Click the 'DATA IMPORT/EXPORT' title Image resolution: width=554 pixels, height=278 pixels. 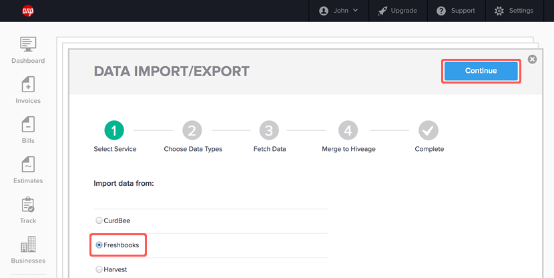pos(172,71)
